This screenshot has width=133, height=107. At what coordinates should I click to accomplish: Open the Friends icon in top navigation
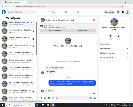coord(66,12)
